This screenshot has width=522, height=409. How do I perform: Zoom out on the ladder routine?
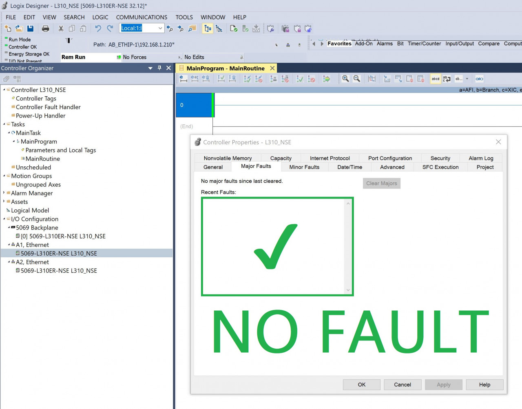click(356, 79)
